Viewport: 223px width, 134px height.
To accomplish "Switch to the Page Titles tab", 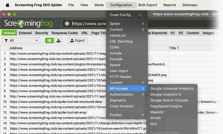I will [x=98, y=33].
